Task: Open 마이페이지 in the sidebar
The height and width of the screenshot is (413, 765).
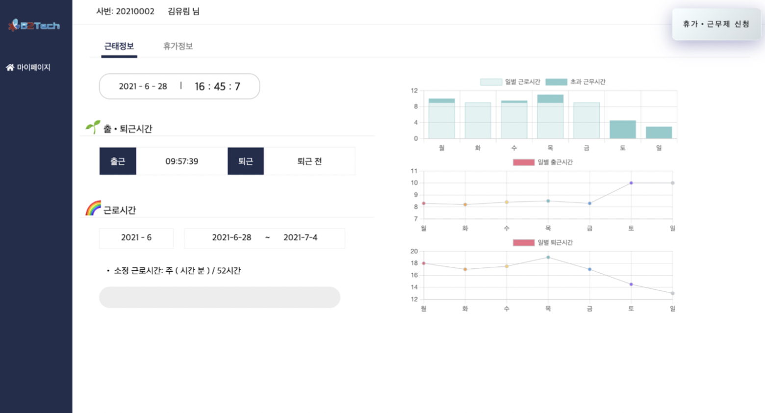Action: coord(33,68)
